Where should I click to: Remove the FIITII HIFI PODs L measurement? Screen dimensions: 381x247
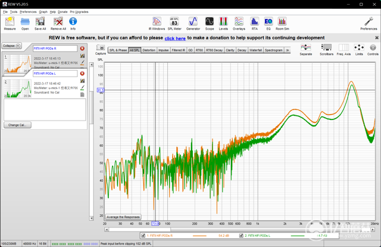tap(82, 74)
